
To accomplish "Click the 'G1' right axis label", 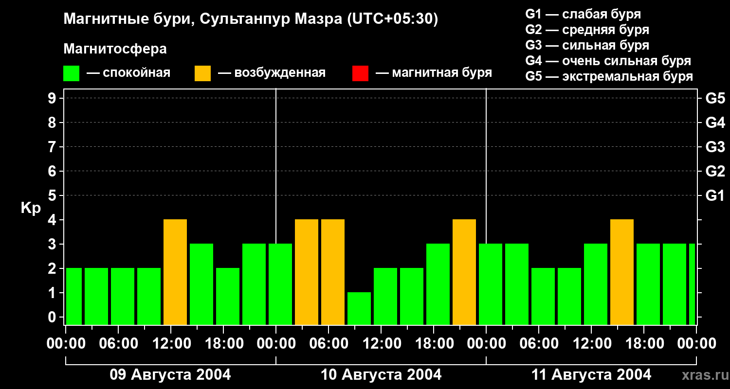I will (x=715, y=196).
